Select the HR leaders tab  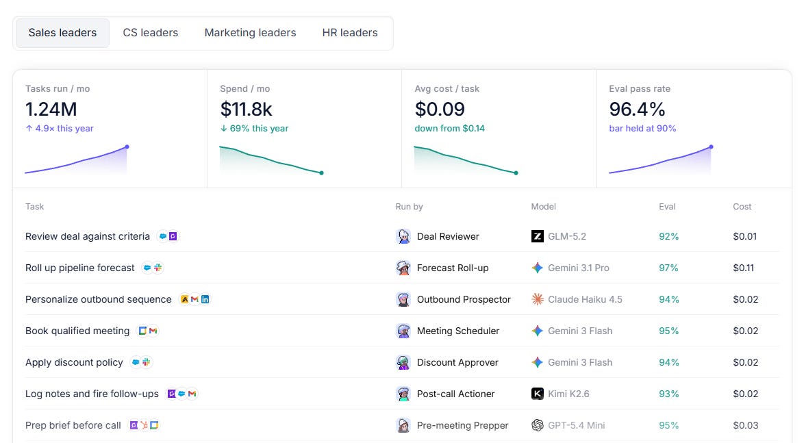[350, 33]
